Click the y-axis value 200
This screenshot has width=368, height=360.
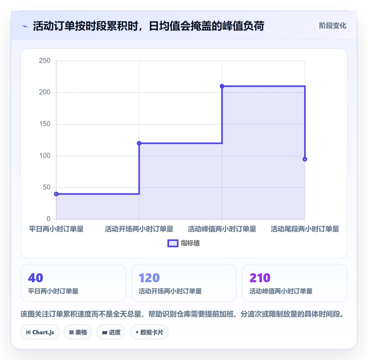45,92
